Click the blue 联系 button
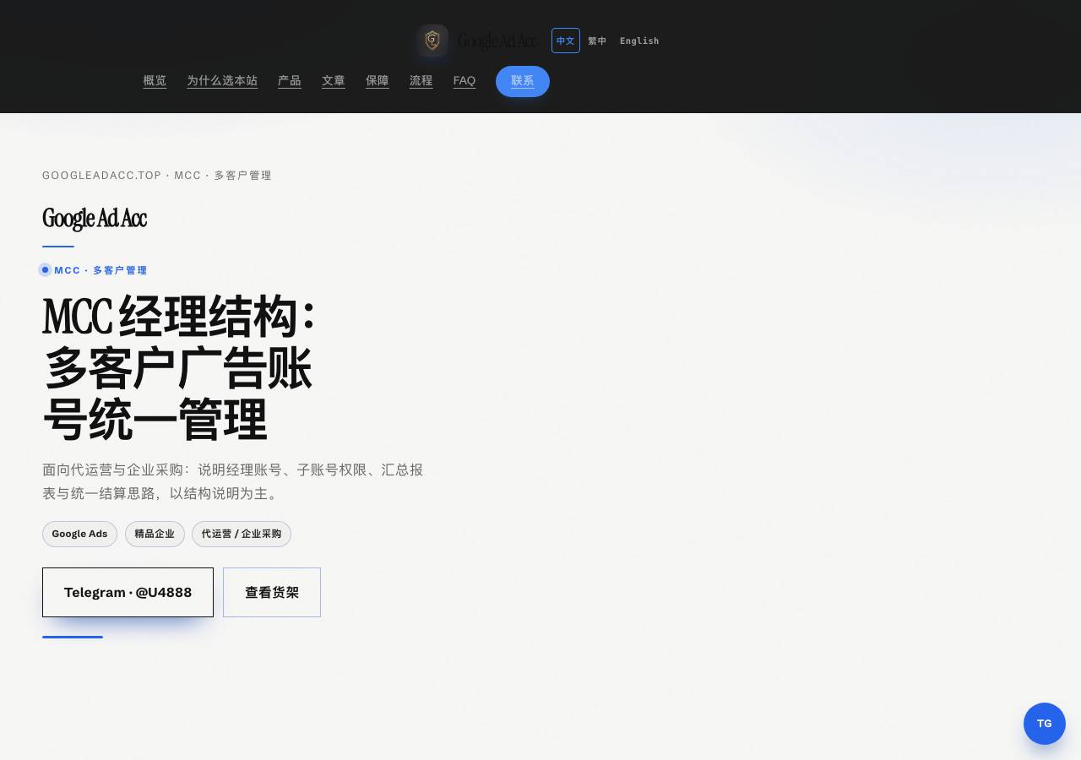Screen dimensions: 1081x760 tap(523, 81)
